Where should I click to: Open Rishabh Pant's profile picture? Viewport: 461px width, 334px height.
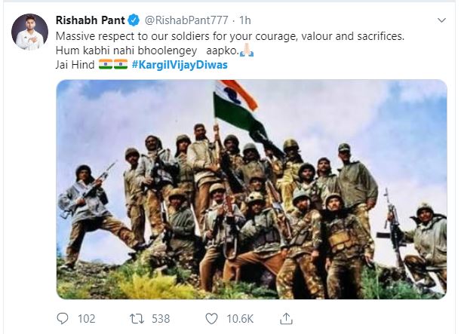29,32
